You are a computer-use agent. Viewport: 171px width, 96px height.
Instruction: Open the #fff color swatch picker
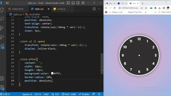(52, 73)
